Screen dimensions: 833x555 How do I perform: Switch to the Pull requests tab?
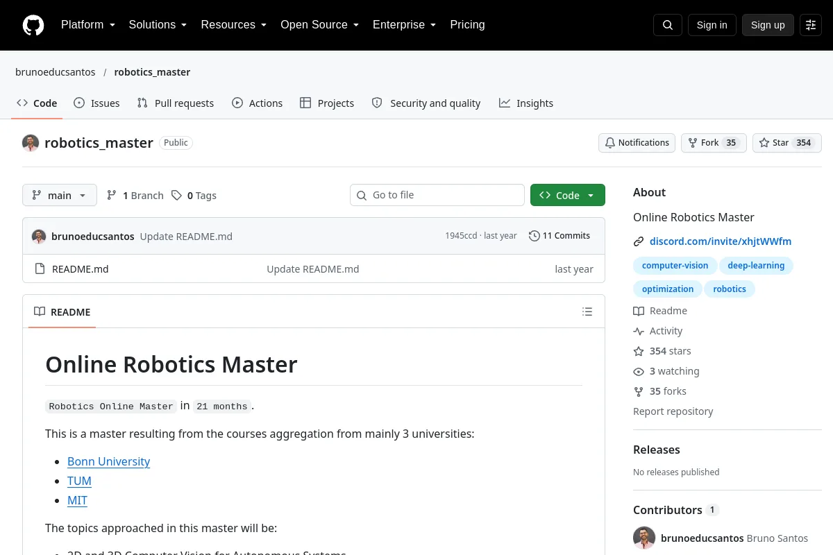(x=176, y=103)
